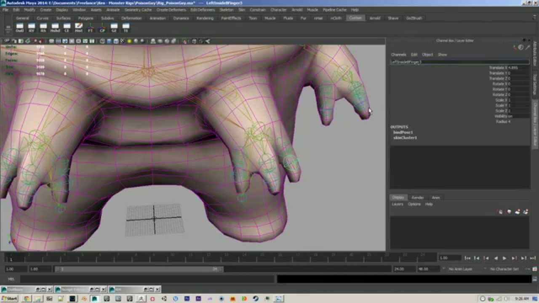Open the Tool Settings side tab
The height and width of the screenshot is (303, 539).
coord(535,84)
